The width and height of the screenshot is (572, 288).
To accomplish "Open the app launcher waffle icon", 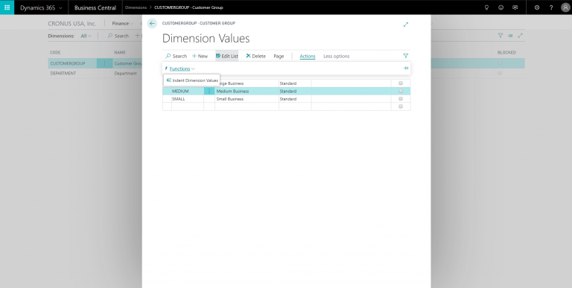I will point(7,7).
